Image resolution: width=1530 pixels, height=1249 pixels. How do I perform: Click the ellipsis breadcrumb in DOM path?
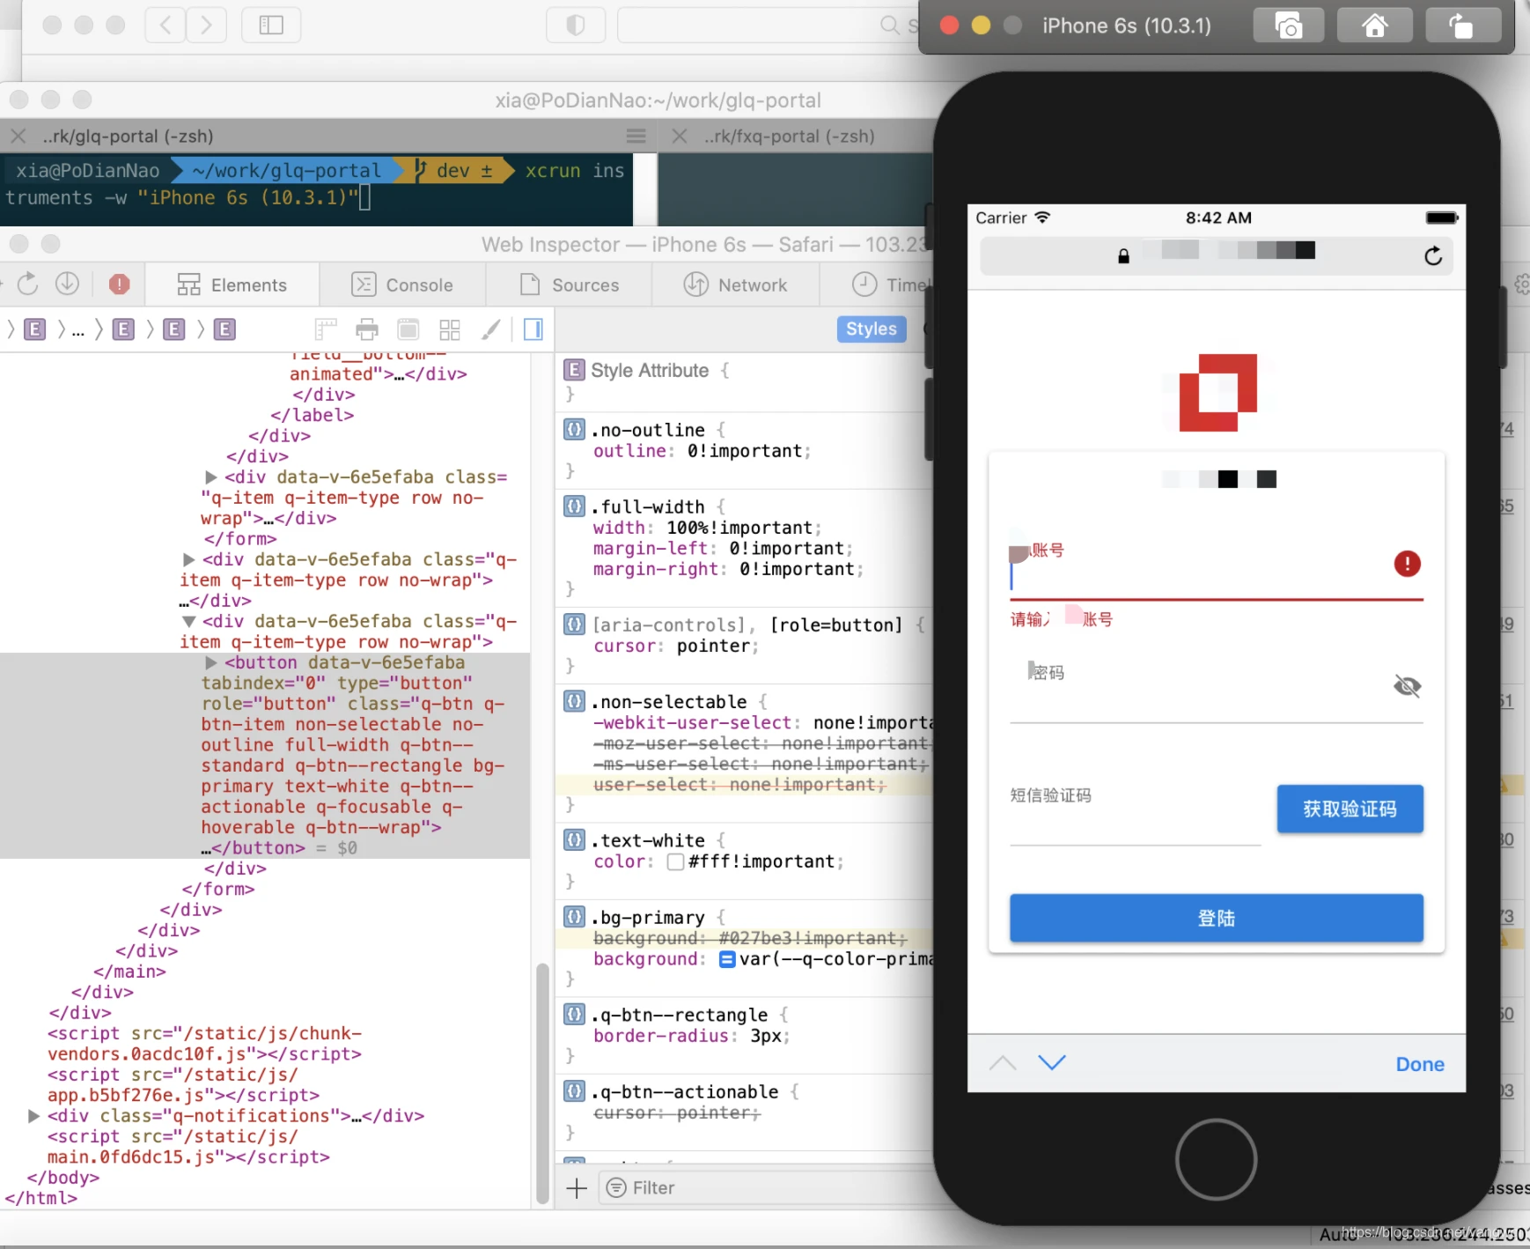78,329
